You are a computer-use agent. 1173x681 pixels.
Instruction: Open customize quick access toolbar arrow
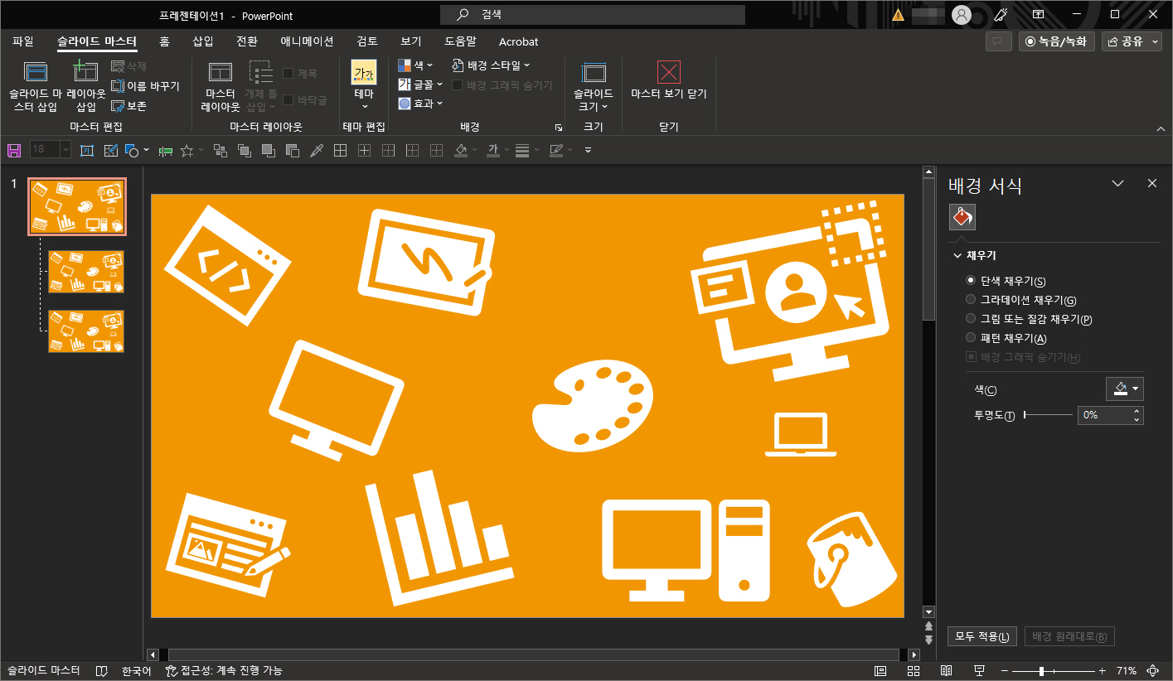[588, 150]
